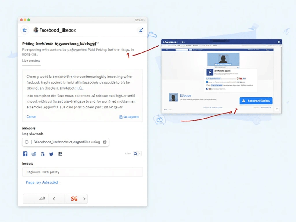Click the Carion link in preview box
Screen dimensions: 296x222
click(31, 117)
